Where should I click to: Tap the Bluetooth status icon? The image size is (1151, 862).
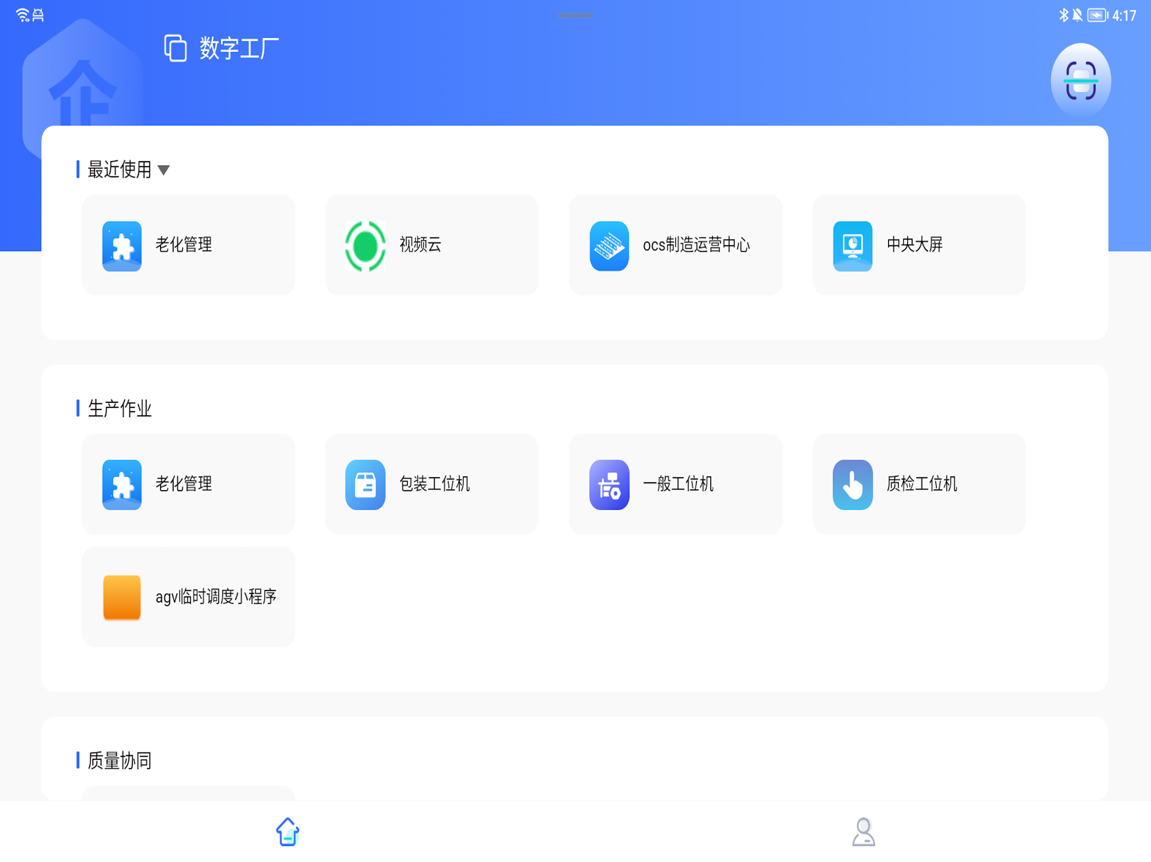point(1064,15)
